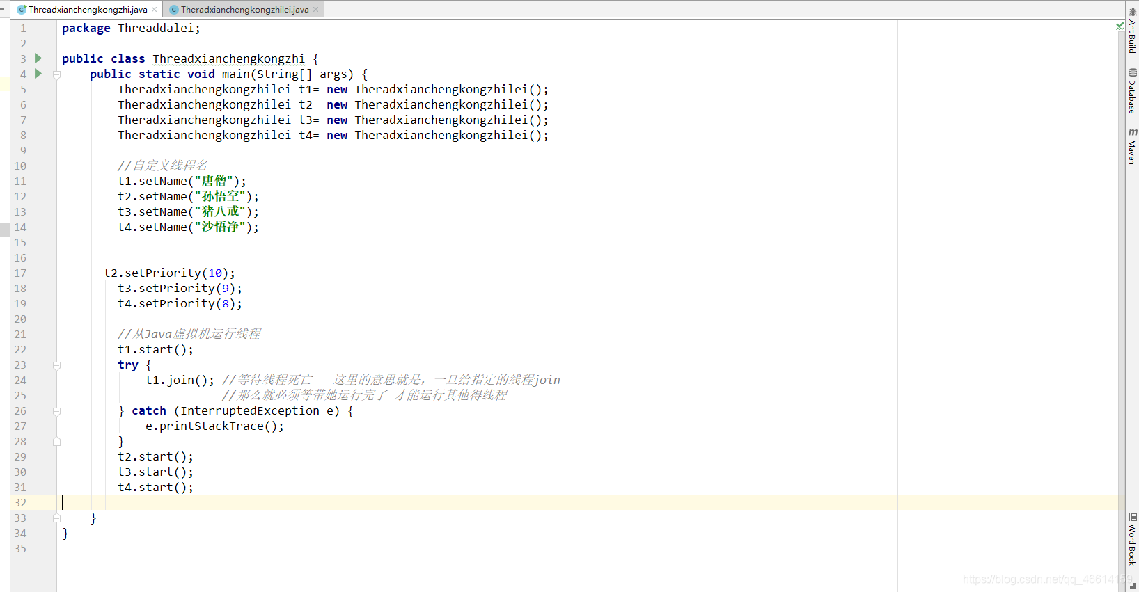Click comment '//自定义线程名'
Image resolution: width=1139 pixels, height=592 pixels.
[x=162, y=166]
